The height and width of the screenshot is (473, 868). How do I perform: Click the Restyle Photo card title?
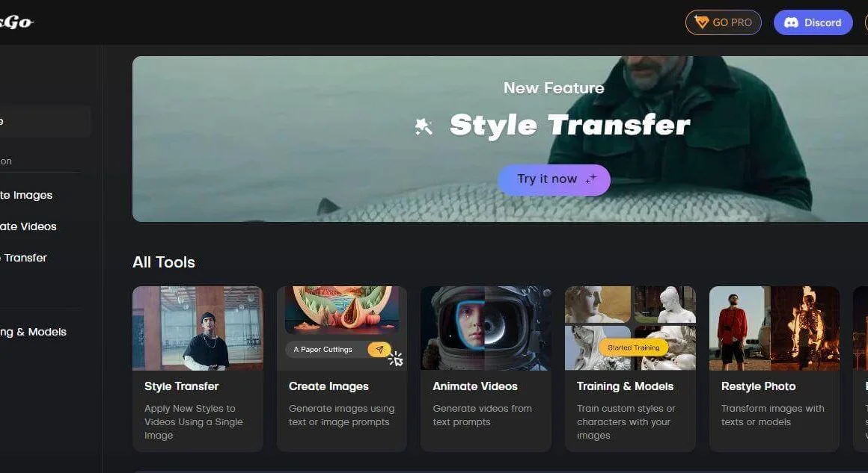click(759, 386)
